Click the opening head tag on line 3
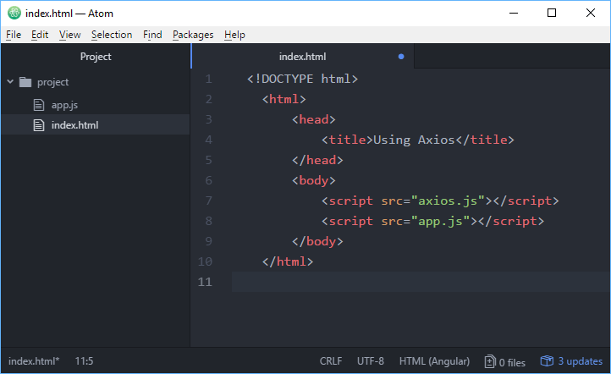The height and width of the screenshot is (374, 611). (314, 119)
